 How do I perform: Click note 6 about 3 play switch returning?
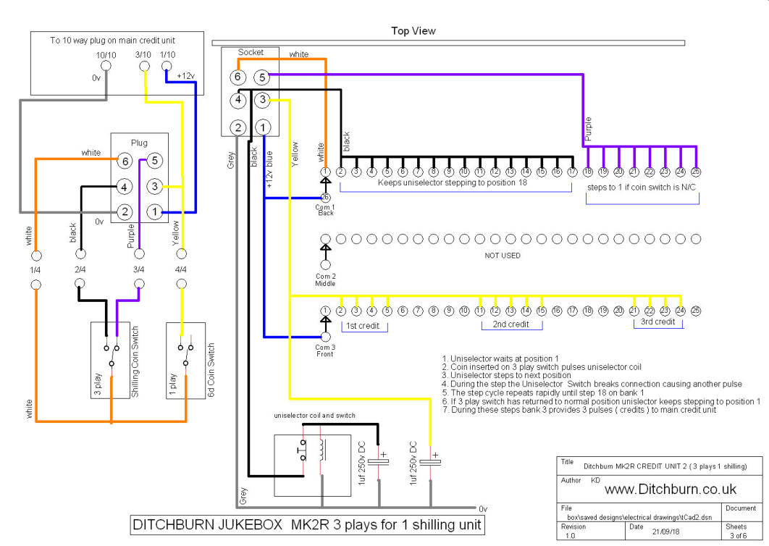(x=601, y=401)
